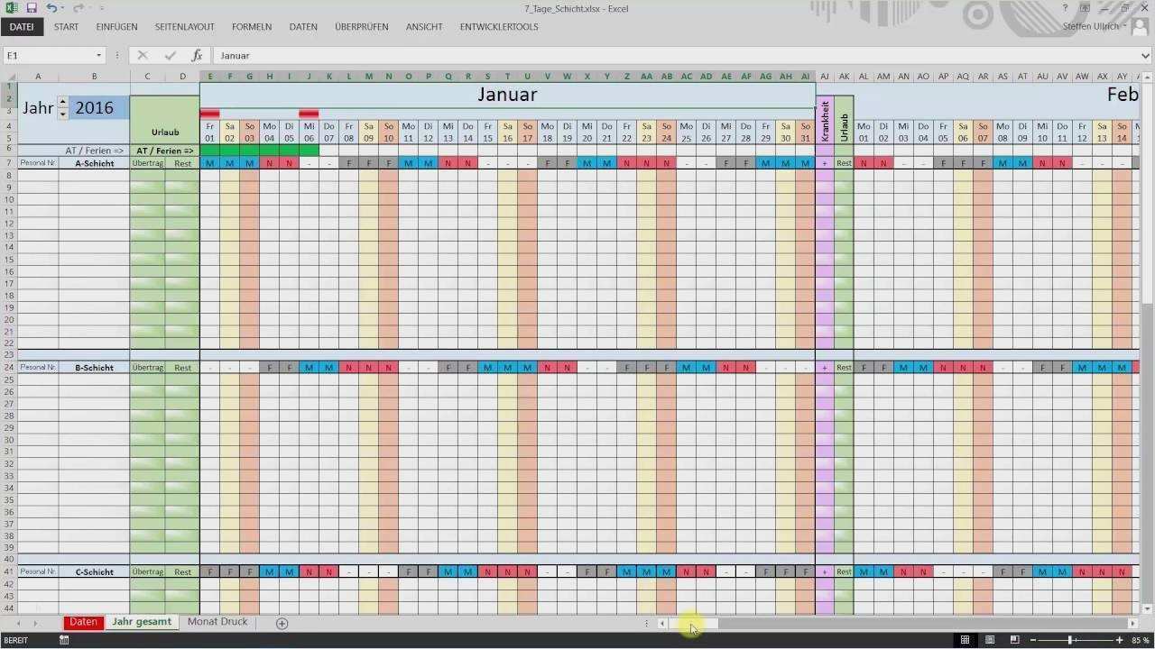1155x649 pixels.
Task: Click the zoom slider handle
Action: click(1070, 640)
